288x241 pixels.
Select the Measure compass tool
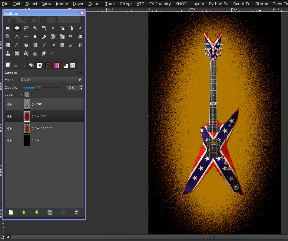17,37
